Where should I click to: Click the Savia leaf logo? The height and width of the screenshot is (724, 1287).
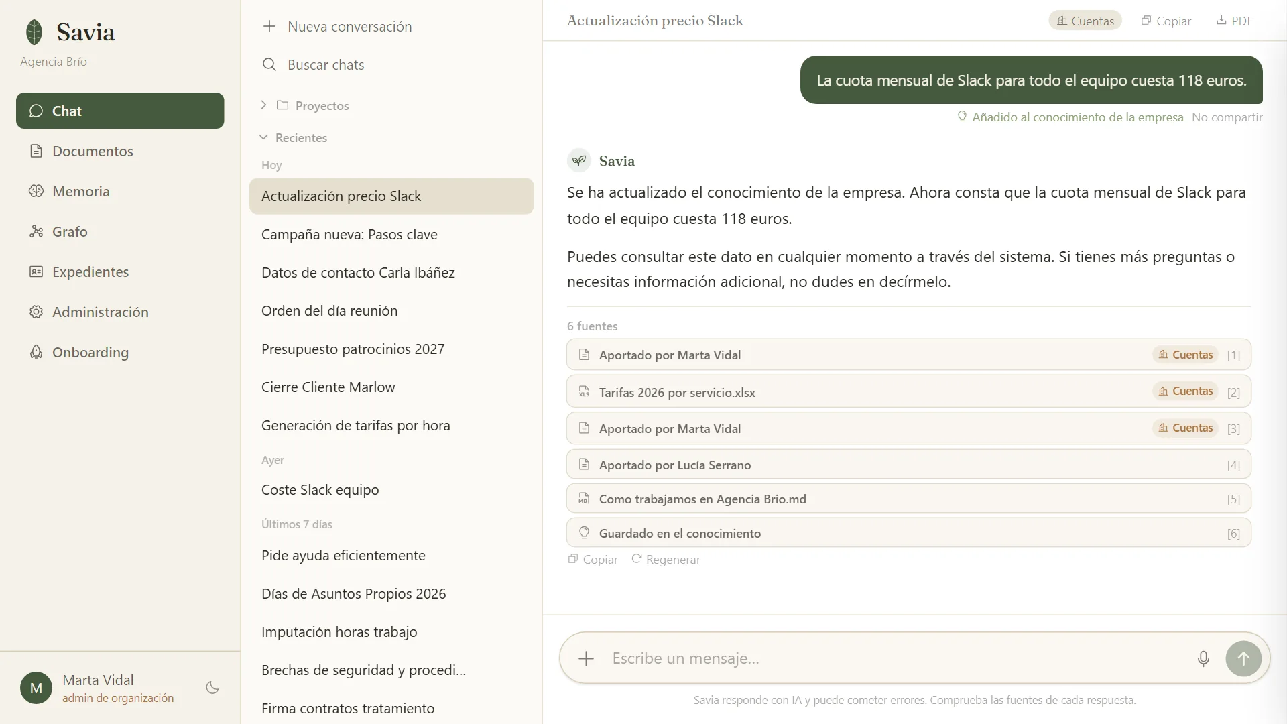[x=34, y=32]
